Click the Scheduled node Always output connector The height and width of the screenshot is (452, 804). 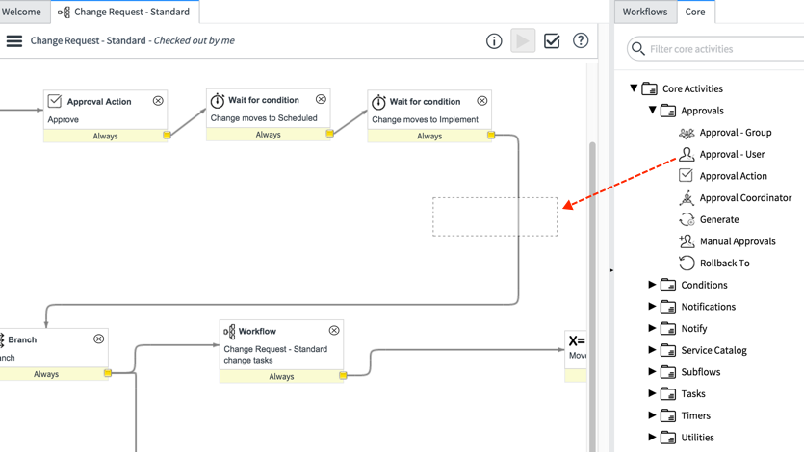329,134
